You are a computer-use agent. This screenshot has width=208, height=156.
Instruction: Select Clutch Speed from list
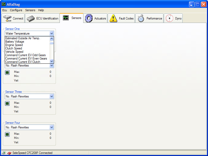(x=27, y=48)
